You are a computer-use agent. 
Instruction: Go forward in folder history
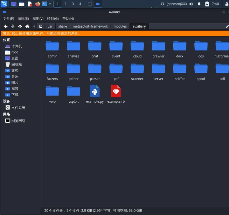[x=13, y=26]
